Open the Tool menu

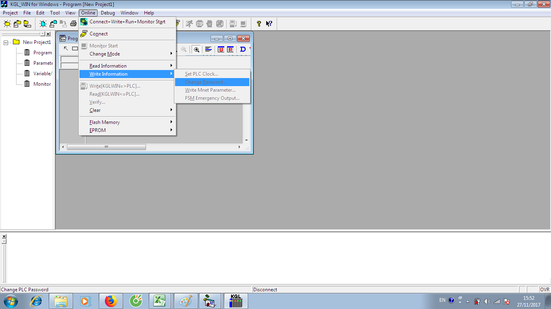click(55, 13)
